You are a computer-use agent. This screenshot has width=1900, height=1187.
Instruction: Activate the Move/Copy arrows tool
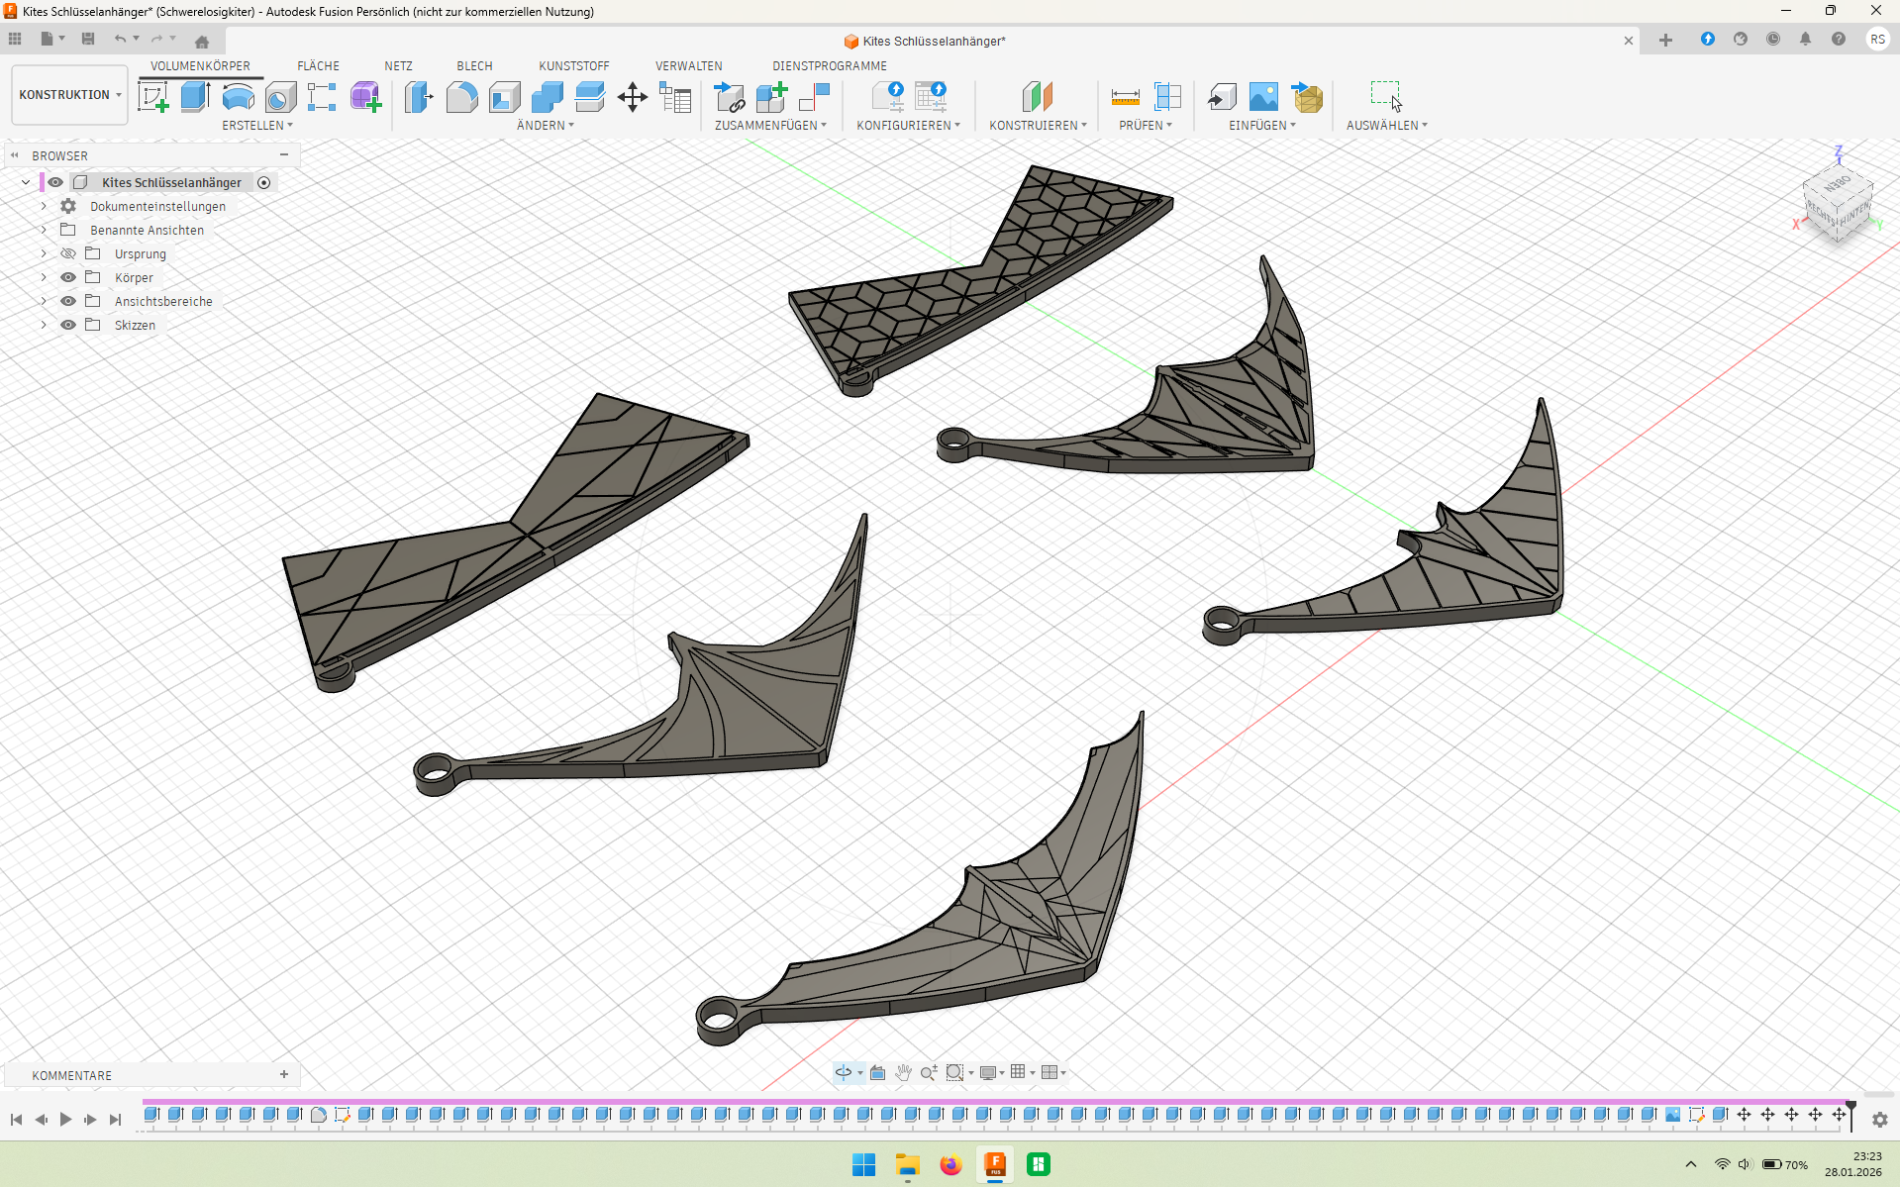pyautogui.click(x=632, y=97)
